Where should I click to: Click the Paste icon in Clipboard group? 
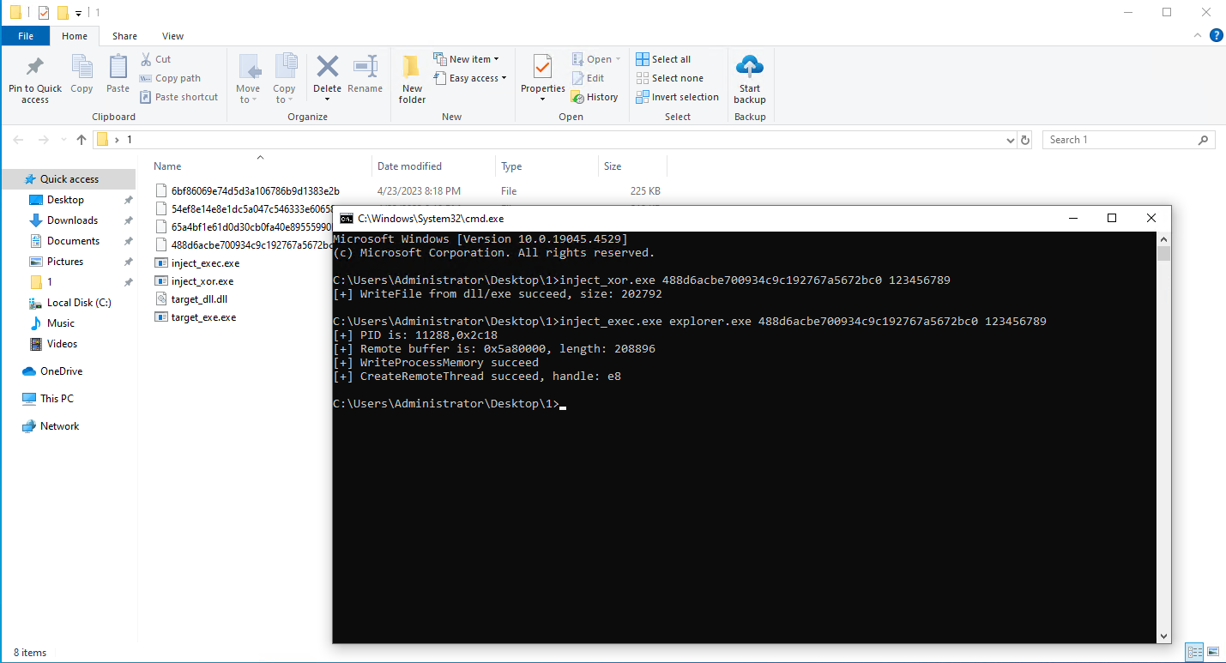[x=118, y=69]
